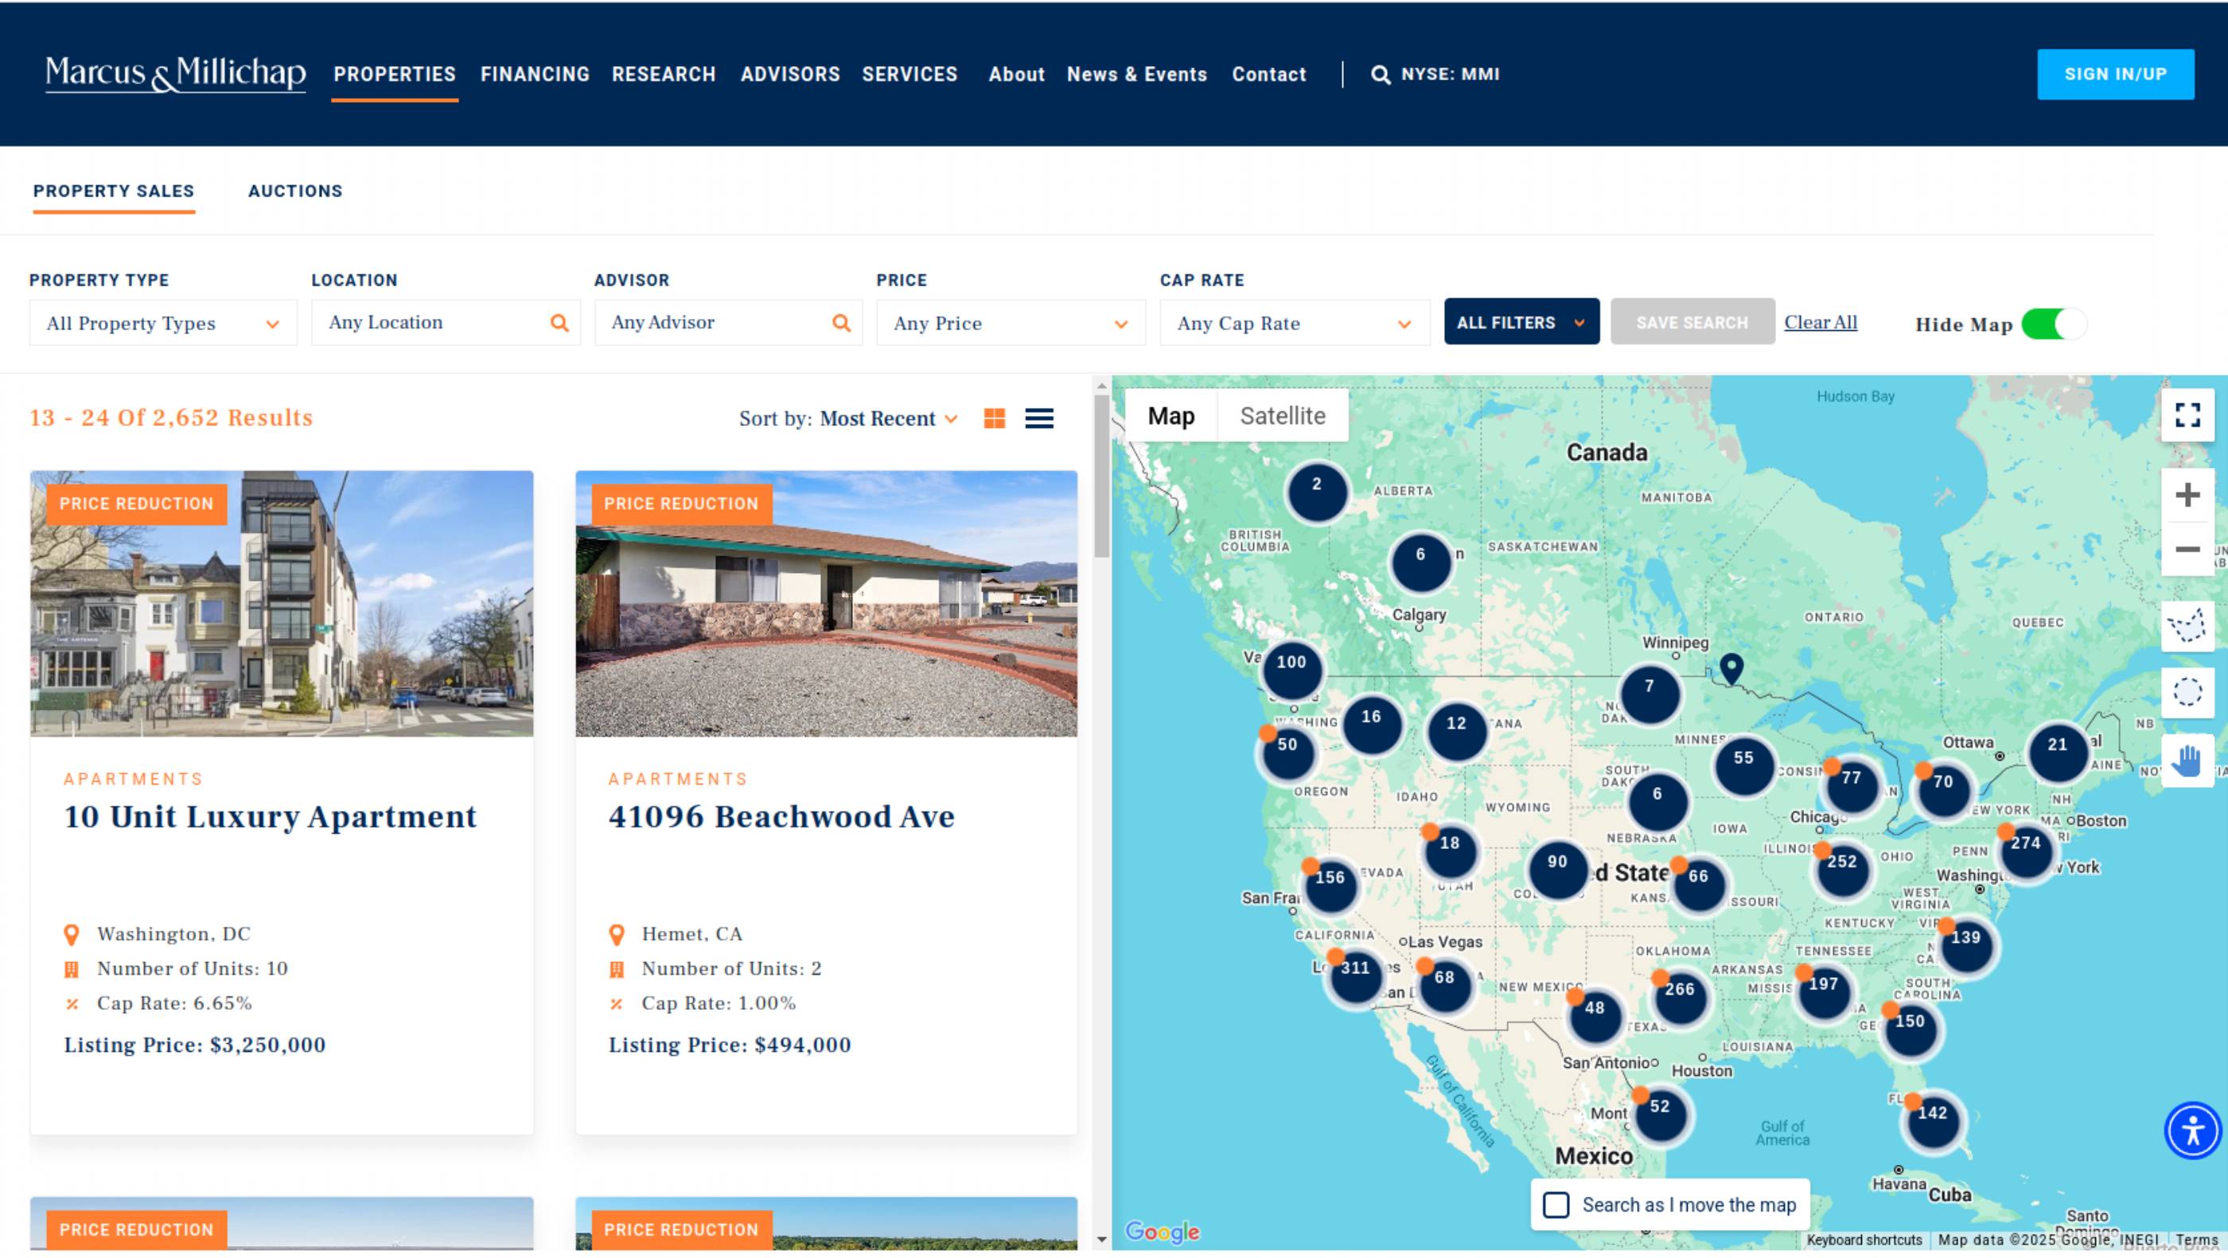Open the Any Price dropdown
The width and height of the screenshot is (2228, 1258).
[1011, 322]
